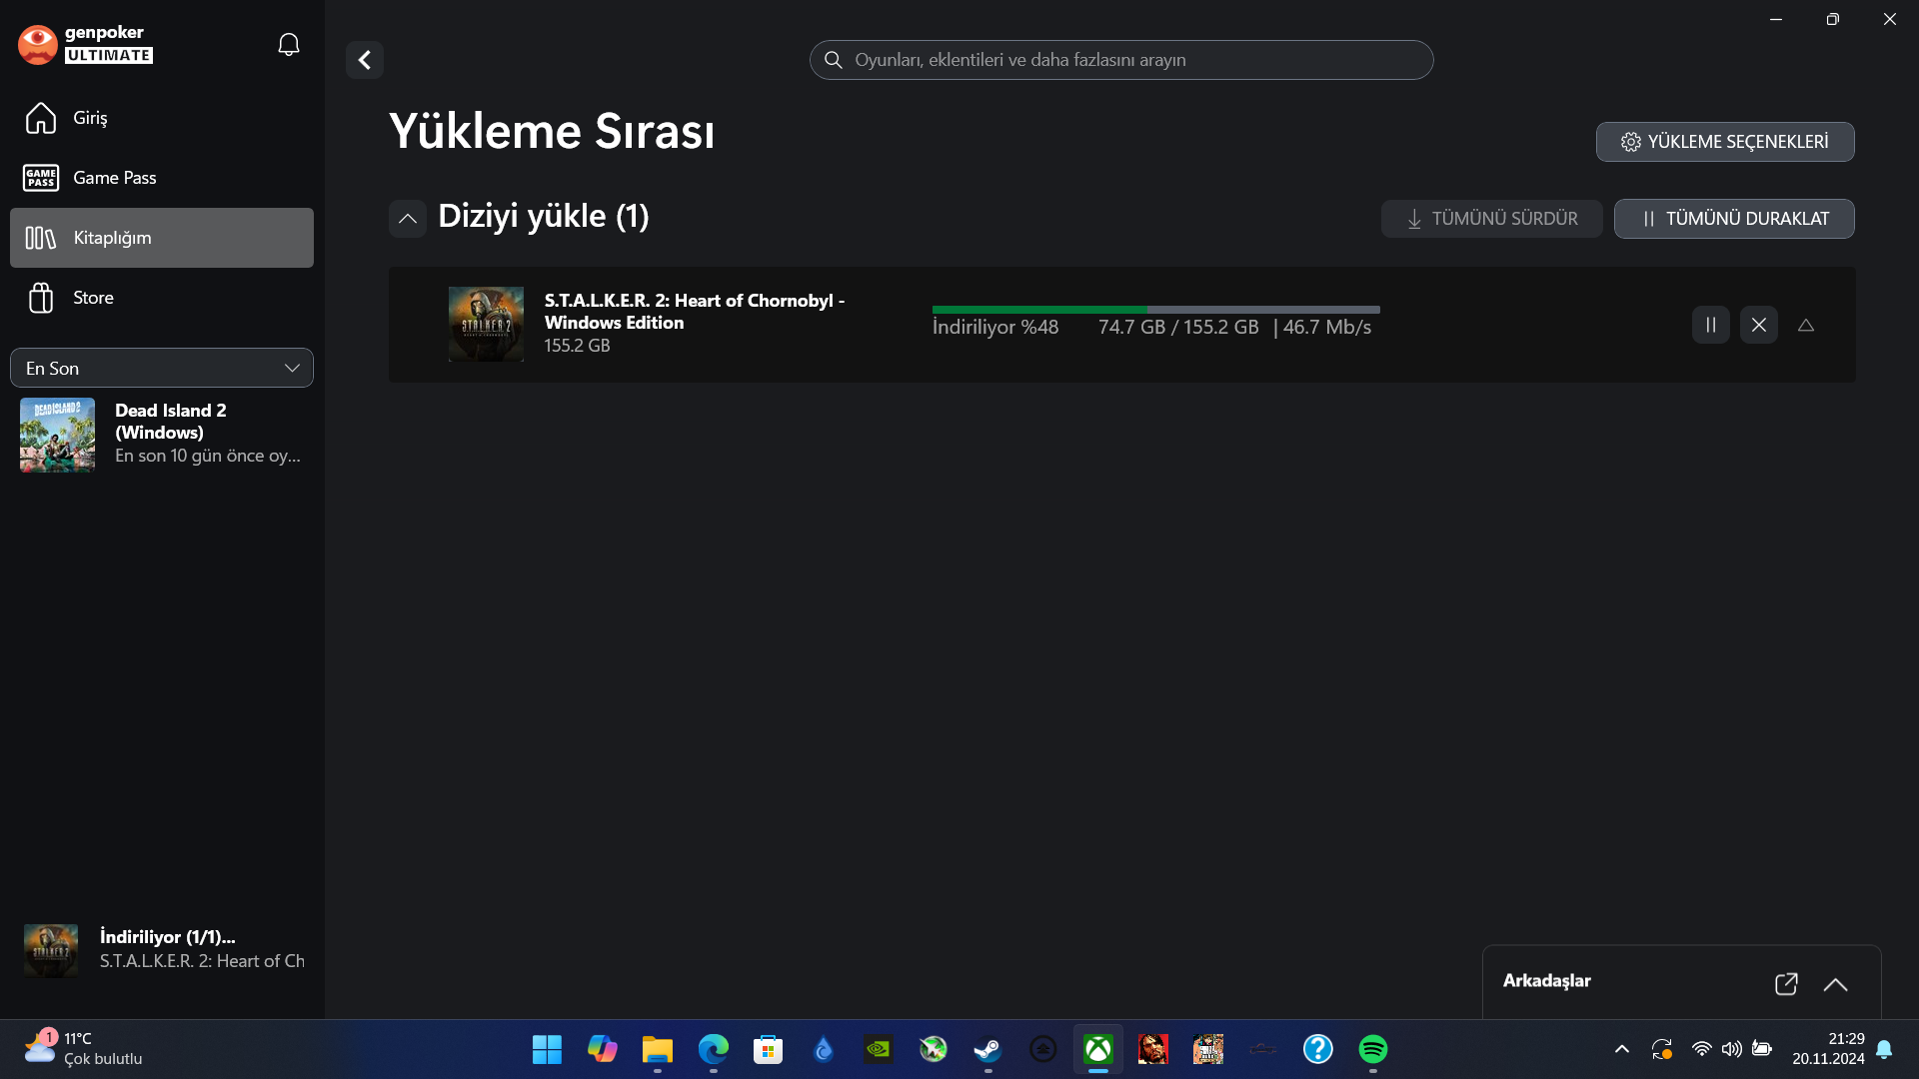Collapse the Diziyi yükle section
The width and height of the screenshot is (1919, 1079).
coord(408,218)
